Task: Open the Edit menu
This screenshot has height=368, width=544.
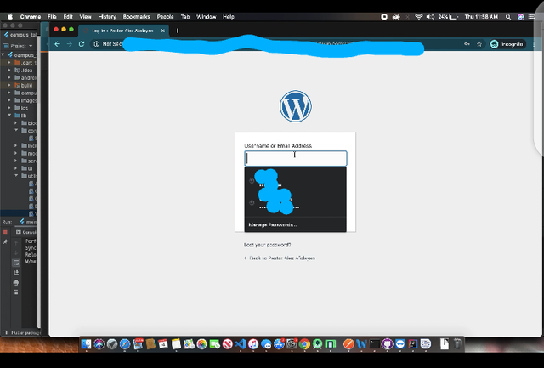Action: coord(68,17)
